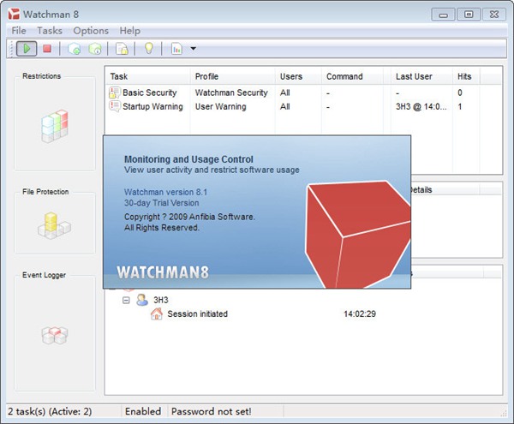Sort by the Last User column header
This screenshot has width=514, height=424.
point(421,76)
